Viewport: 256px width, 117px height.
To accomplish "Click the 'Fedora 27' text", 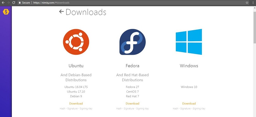I will [132, 87].
